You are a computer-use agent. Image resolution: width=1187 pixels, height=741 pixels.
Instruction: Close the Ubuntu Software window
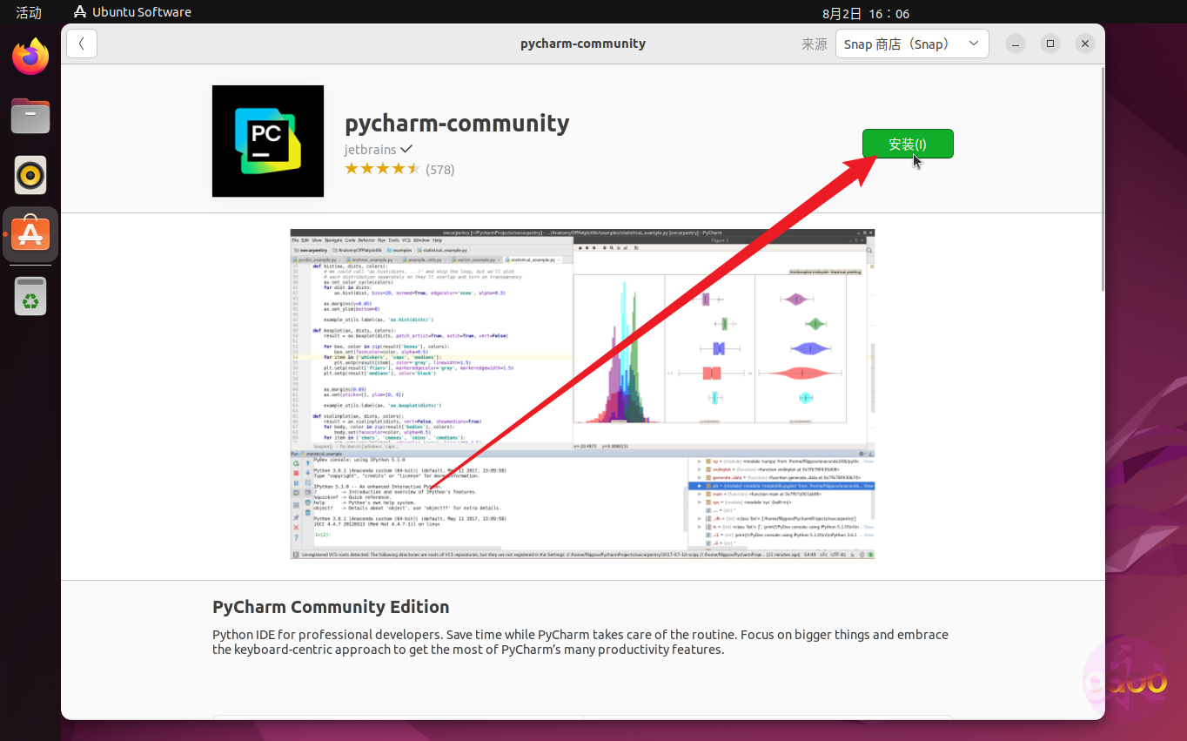coord(1084,44)
